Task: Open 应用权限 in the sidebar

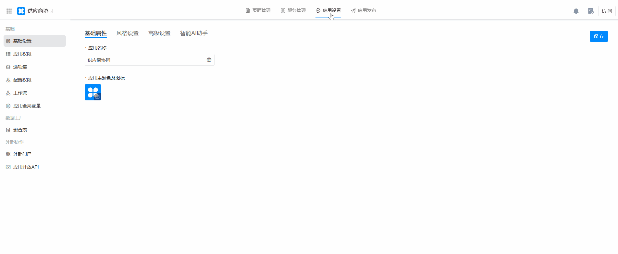Action: [x=22, y=54]
